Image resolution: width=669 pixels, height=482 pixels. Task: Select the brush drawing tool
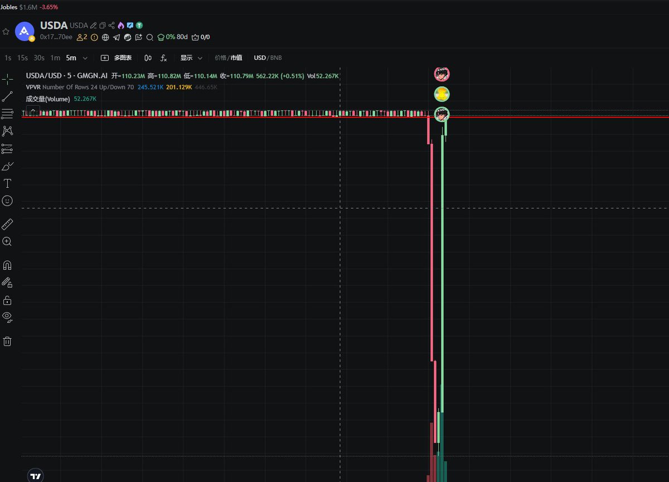(7, 166)
